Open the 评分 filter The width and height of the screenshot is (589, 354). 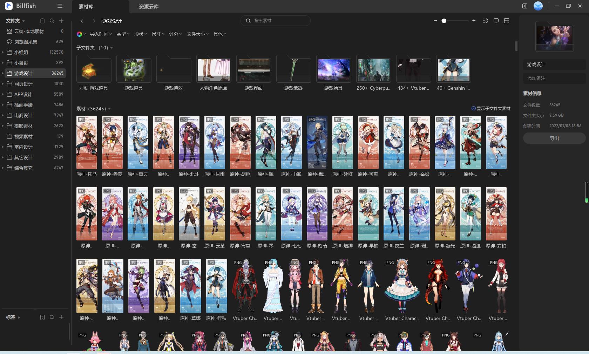tap(176, 34)
